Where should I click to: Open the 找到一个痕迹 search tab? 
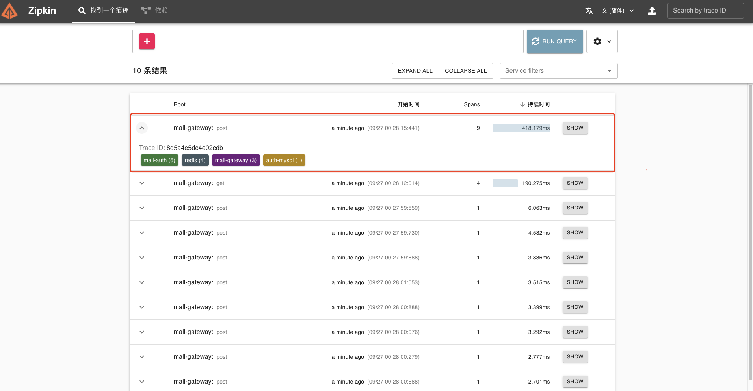click(x=103, y=11)
